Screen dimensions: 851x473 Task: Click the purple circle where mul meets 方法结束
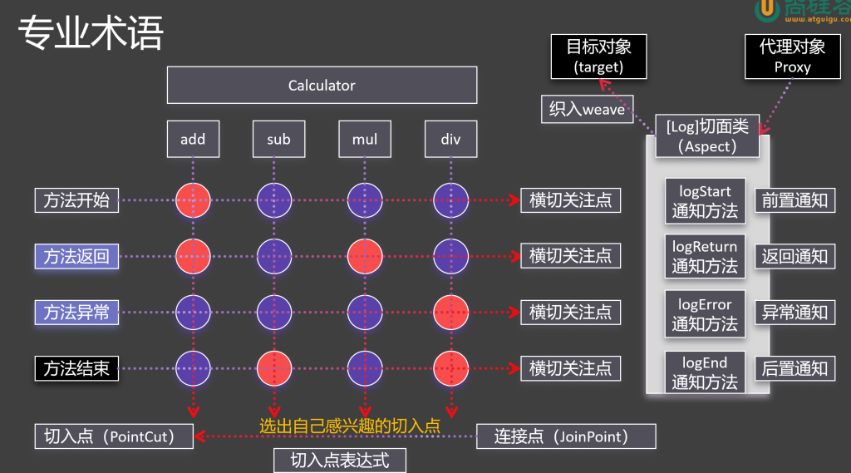(365, 368)
